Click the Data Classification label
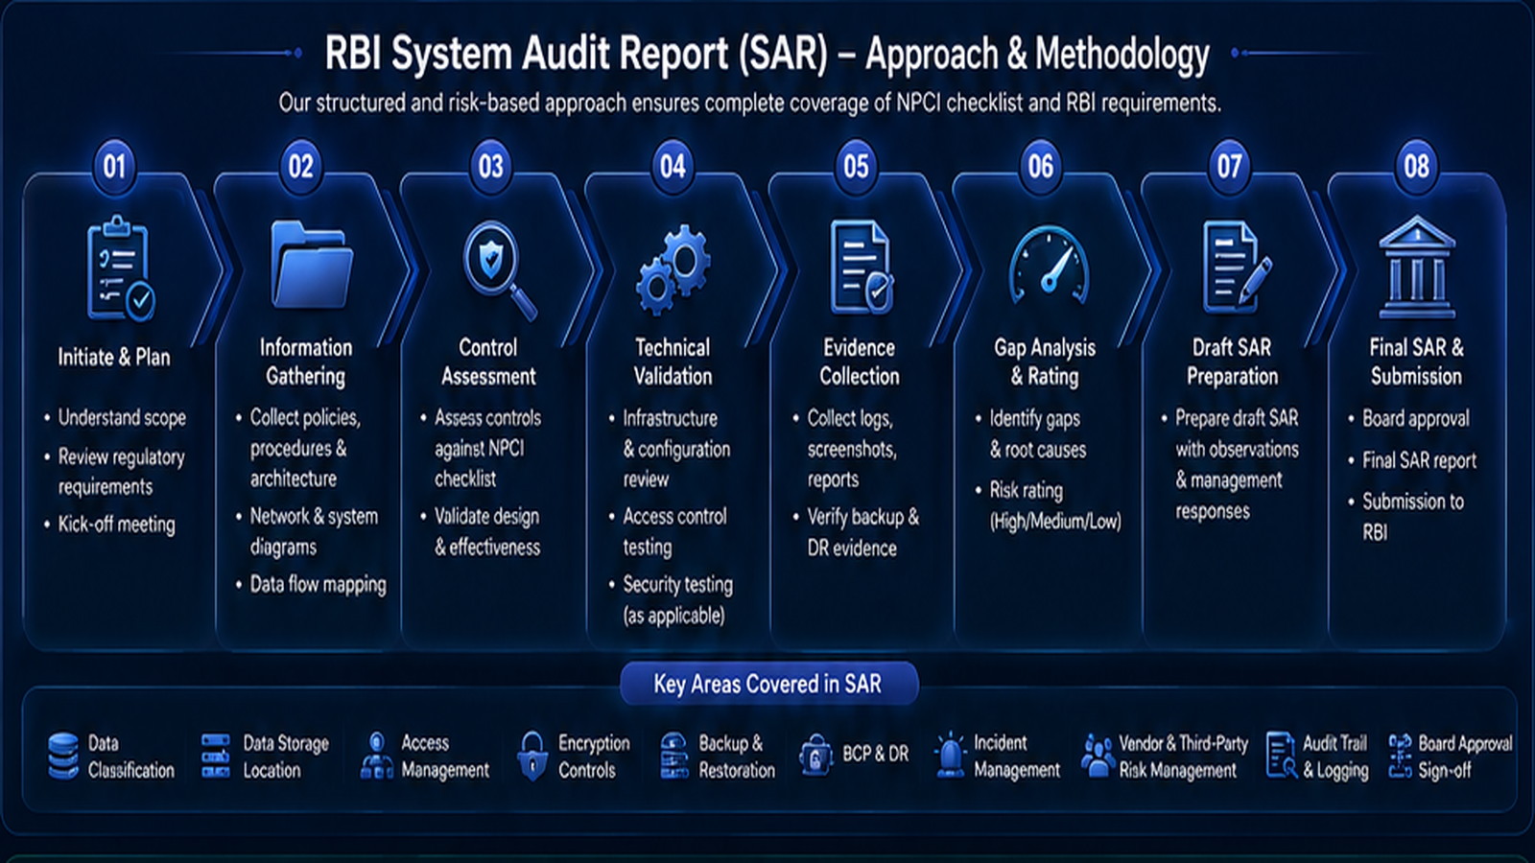The height and width of the screenshot is (863, 1535). (131, 757)
